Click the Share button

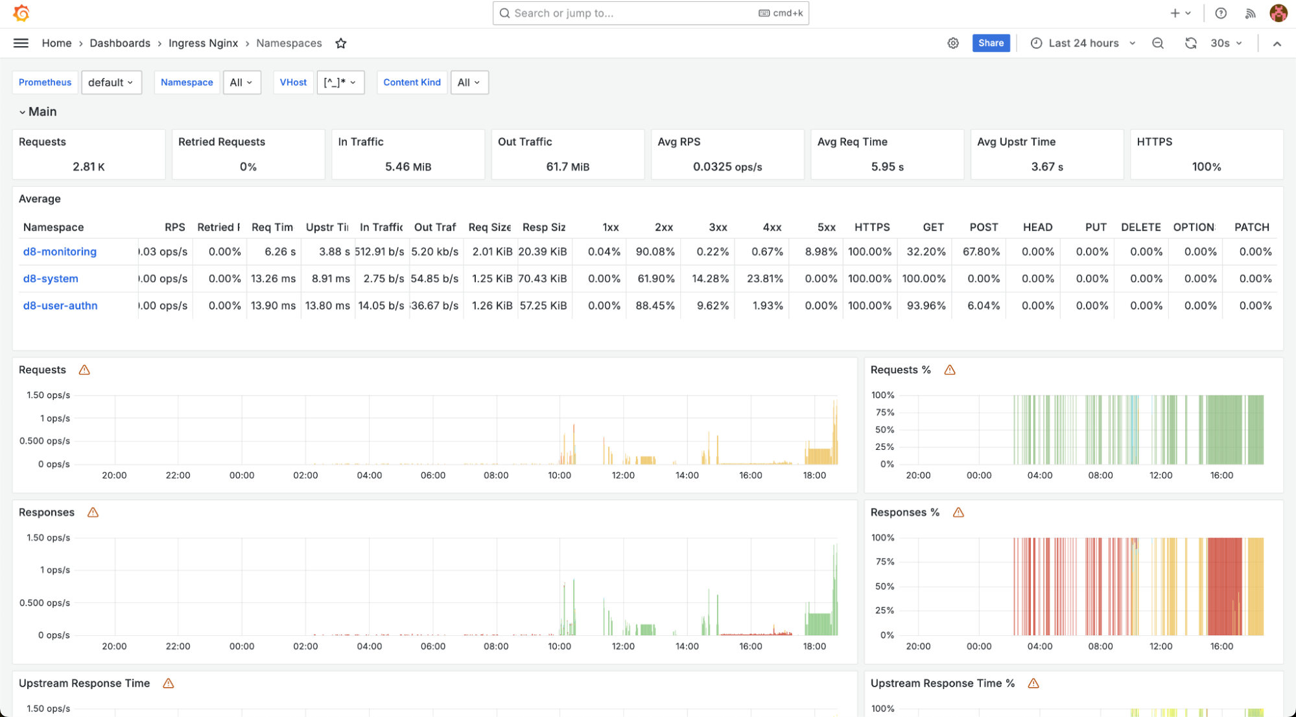point(991,43)
